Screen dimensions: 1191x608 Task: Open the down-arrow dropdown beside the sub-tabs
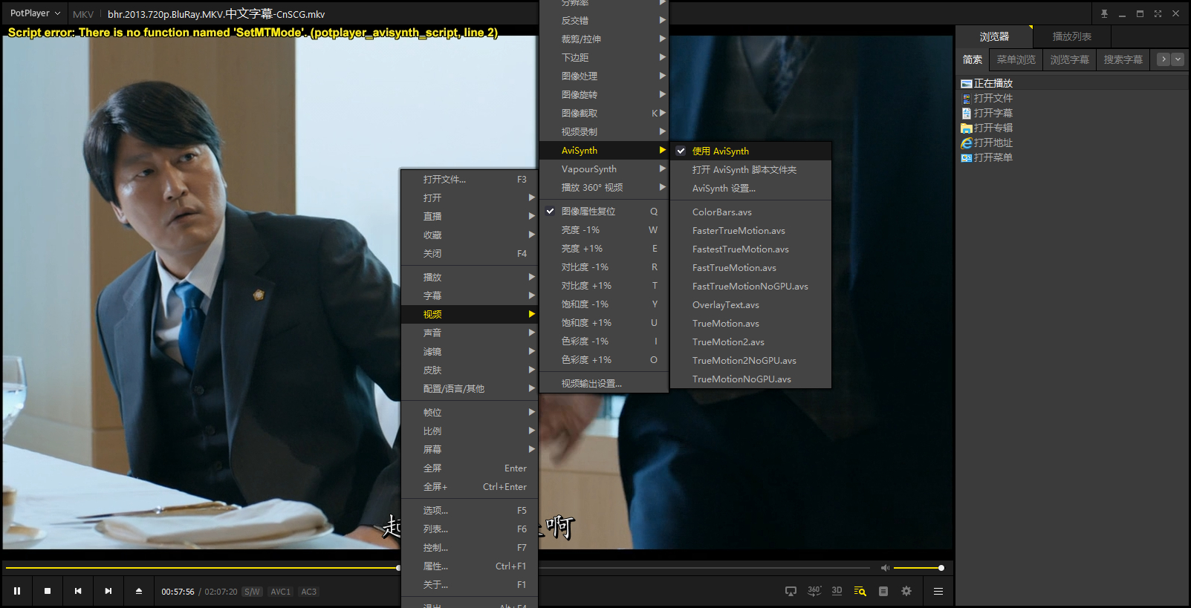[x=1178, y=59]
